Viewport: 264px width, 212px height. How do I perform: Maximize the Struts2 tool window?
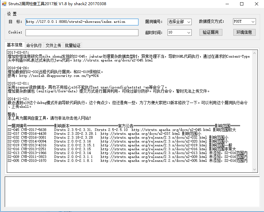coord(242,4)
